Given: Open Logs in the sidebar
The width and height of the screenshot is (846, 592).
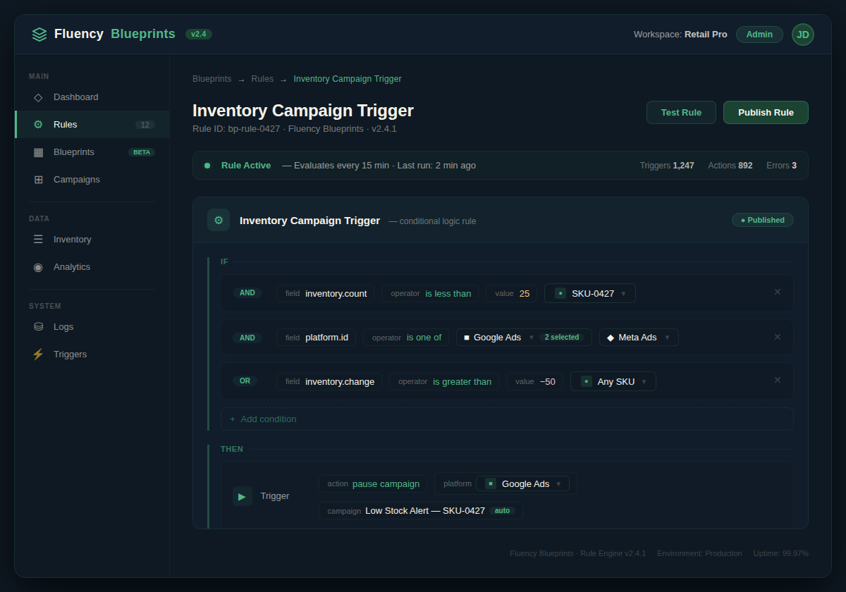Looking at the screenshot, I should point(92,327).
